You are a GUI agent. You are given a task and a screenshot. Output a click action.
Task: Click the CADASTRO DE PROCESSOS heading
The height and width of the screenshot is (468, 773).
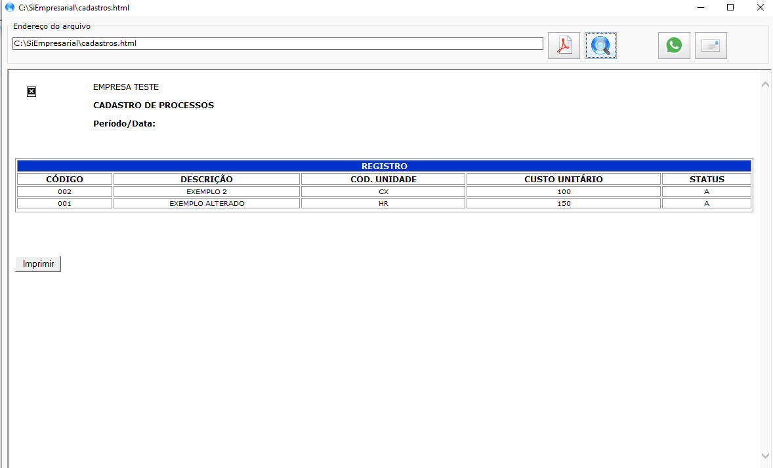pyautogui.click(x=154, y=106)
